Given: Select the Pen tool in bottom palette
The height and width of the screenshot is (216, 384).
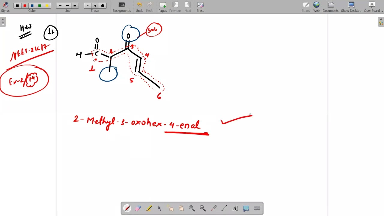Looking at the screenshot, I should click(127, 208).
